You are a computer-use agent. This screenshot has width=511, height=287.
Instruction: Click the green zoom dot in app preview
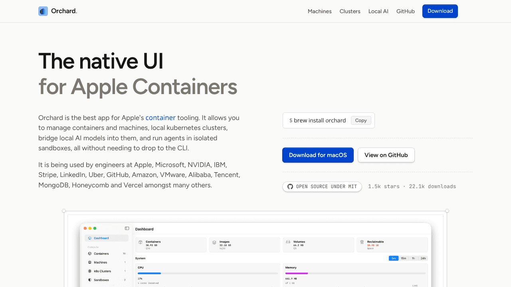click(95, 228)
